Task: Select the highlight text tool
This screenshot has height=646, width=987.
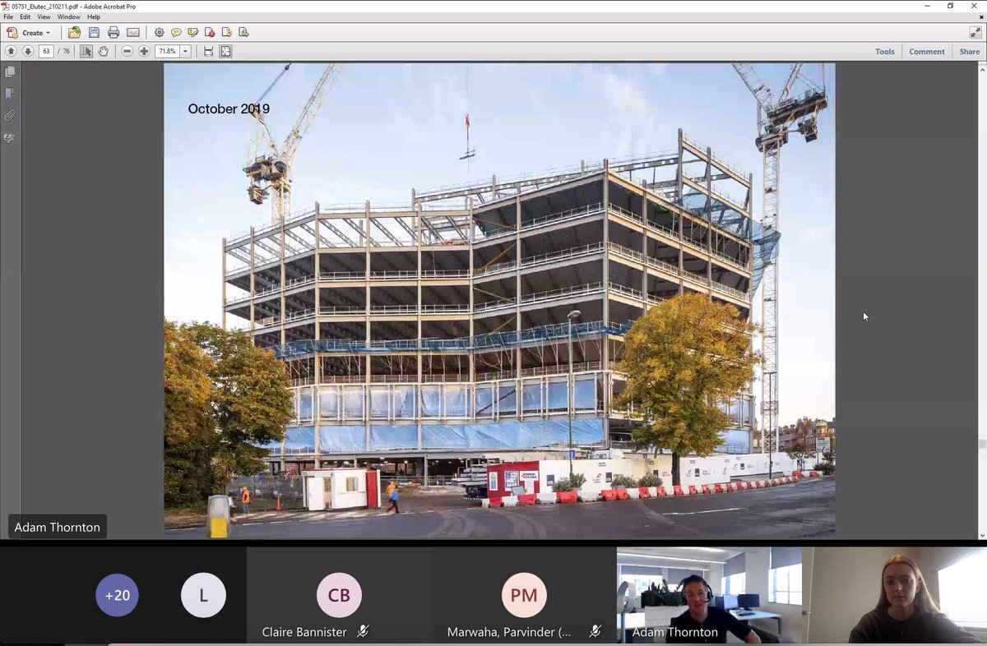Action: pos(193,33)
